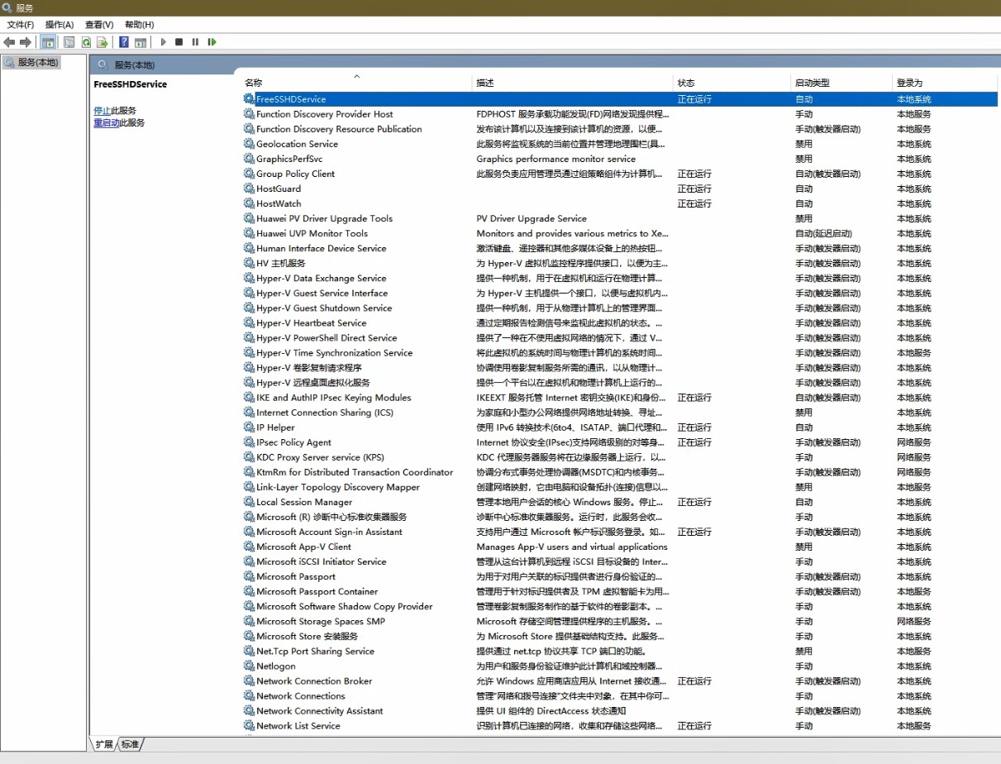1001x764 pixels.
Task: Open the 操作(A) menu
Action: [x=60, y=25]
